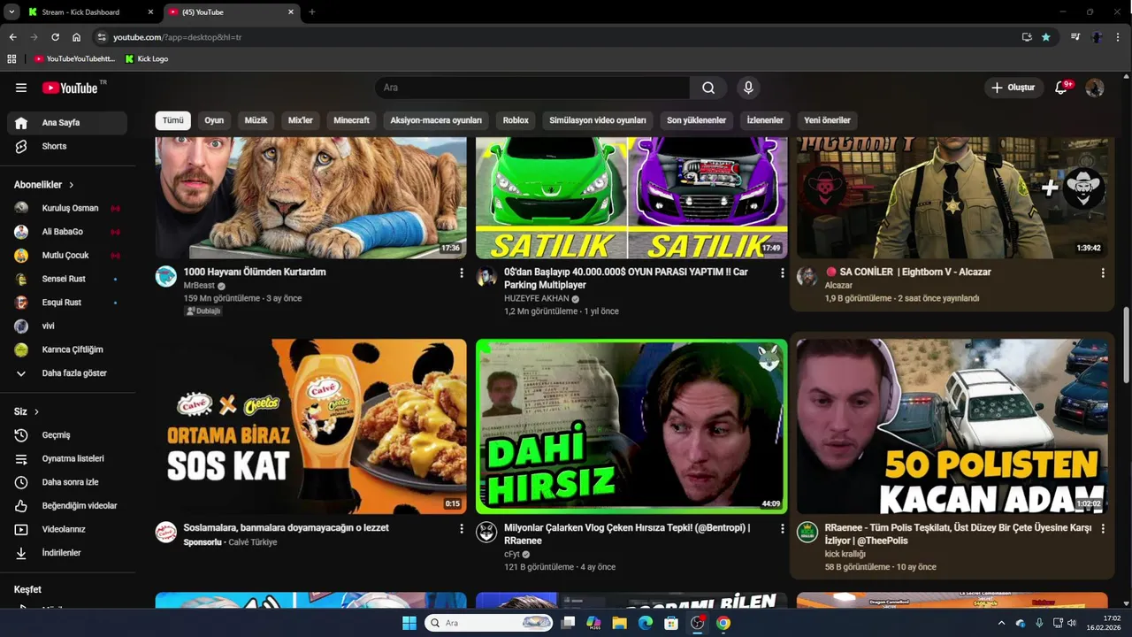Open a new browser tab

(311, 12)
